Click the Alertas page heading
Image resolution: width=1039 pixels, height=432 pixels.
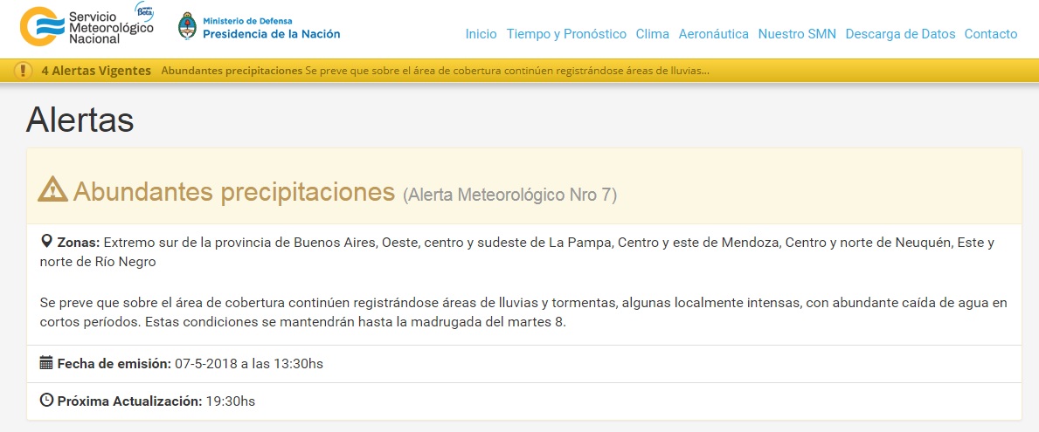80,120
